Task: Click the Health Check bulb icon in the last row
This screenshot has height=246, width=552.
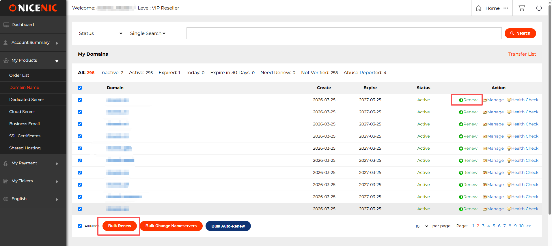Action: [509, 209]
